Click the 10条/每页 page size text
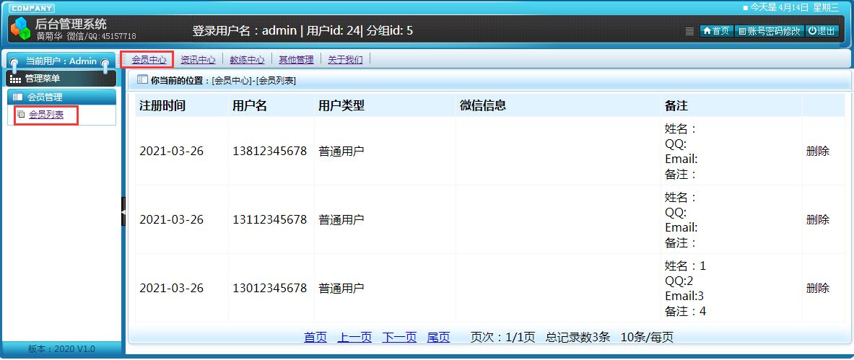 pyautogui.click(x=647, y=337)
